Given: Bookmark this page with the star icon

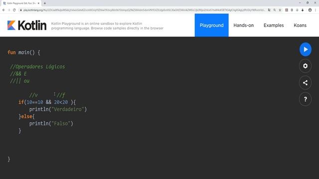Looking at the screenshot, I should (x=280, y=10).
